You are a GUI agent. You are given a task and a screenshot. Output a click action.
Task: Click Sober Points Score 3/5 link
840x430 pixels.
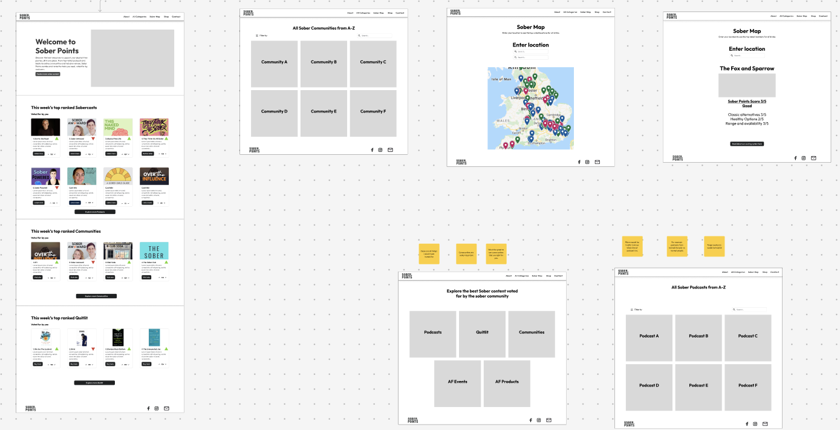(x=747, y=101)
